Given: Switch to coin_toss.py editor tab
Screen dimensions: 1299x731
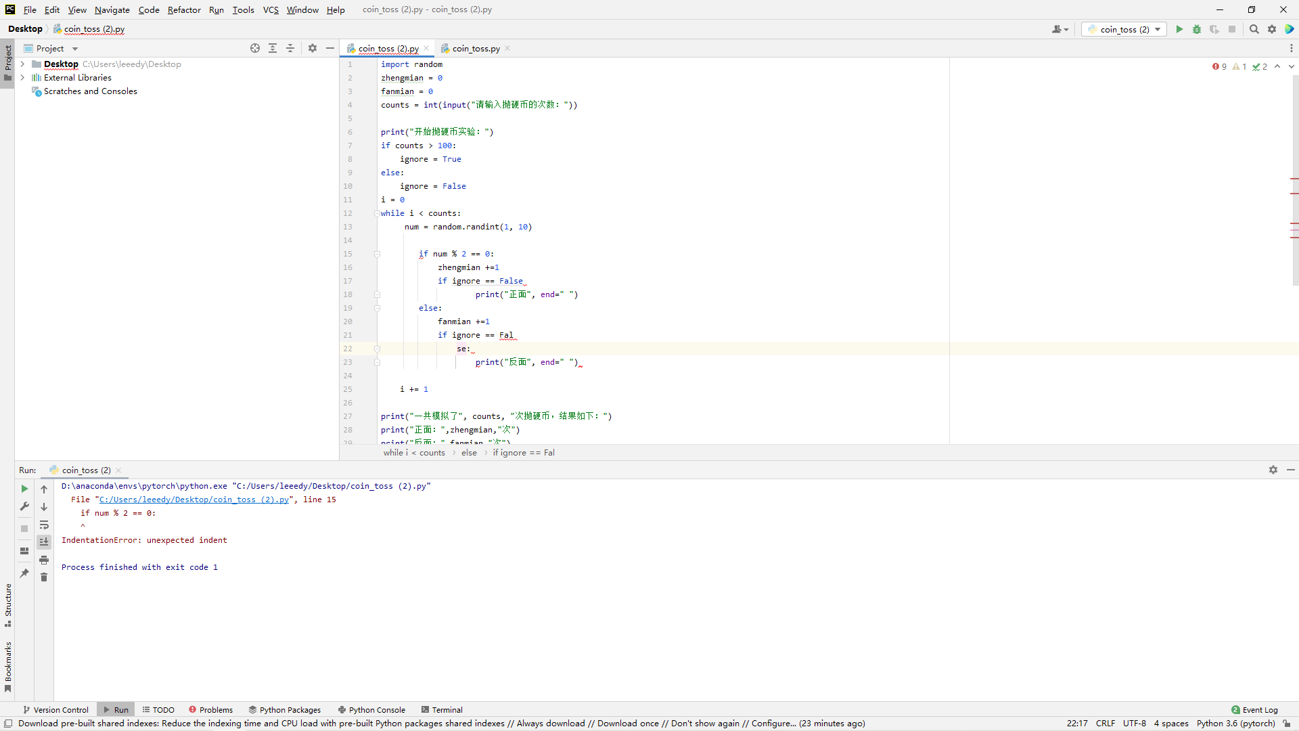Looking at the screenshot, I should point(476,48).
